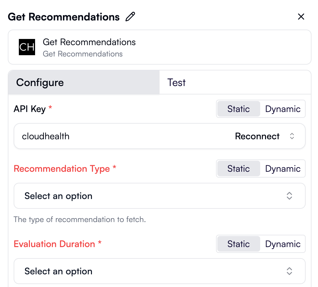Switch to the Test tab
The height and width of the screenshot is (287, 318).
[x=176, y=82]
